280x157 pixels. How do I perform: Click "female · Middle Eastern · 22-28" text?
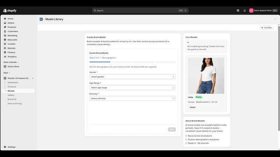coord(203,102)
